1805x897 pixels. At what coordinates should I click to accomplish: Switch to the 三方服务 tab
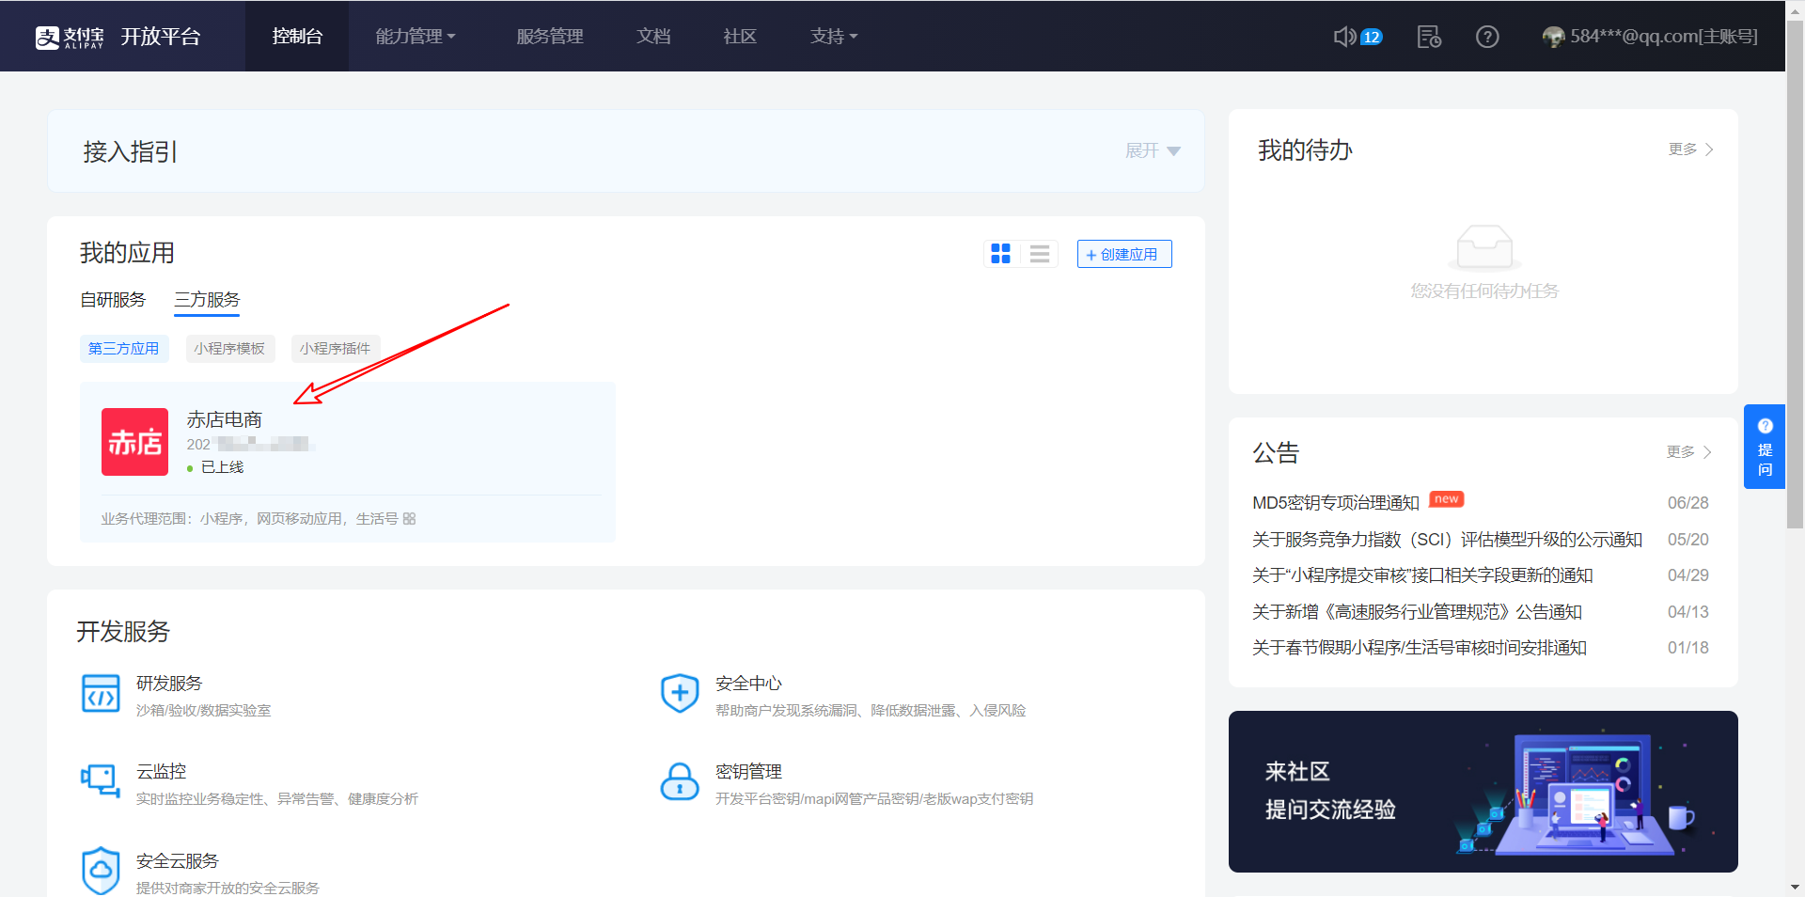click(207, 300)
